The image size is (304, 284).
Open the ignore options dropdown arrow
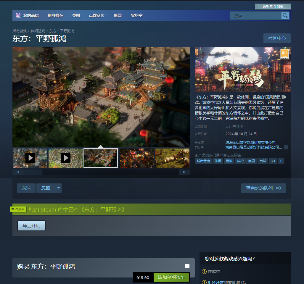click(x=58, y=188)
